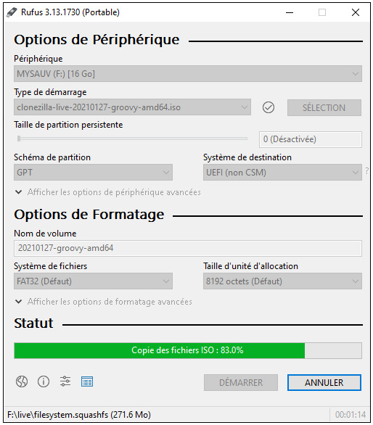Viewport: 373px width, 425px height.
Task: Click the Nom de volume text field
Action: pyautogui.click(x=188, y=248)
